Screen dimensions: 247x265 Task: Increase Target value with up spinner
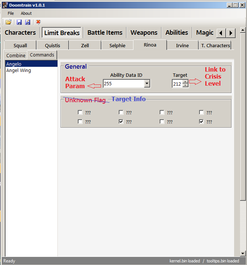click(185, 82)
